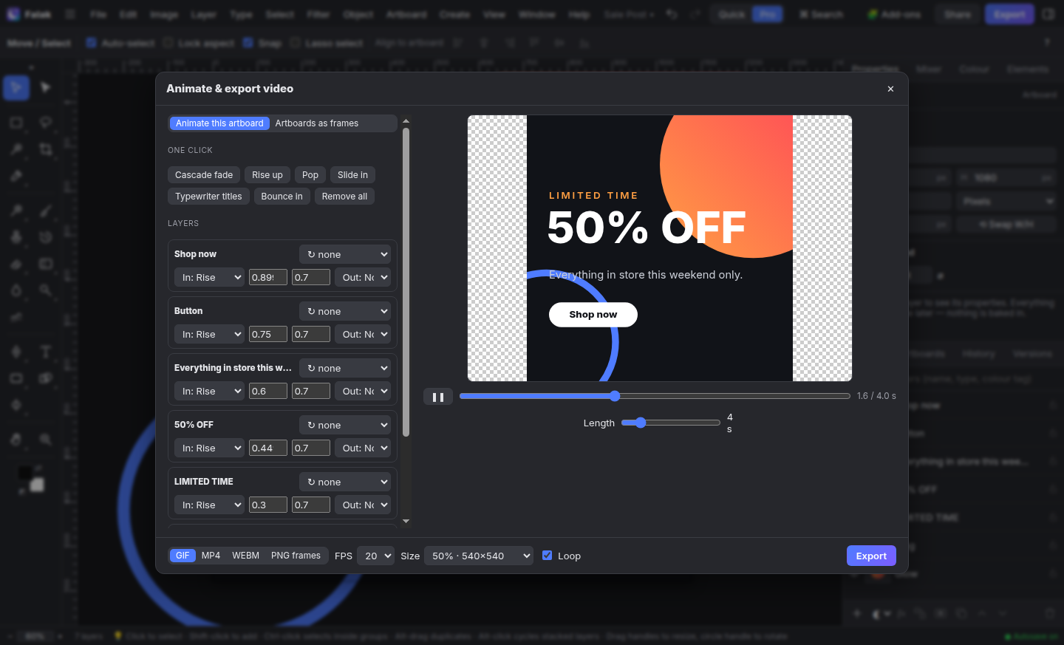Apply the Slide in preset
This screenshot has height=645, width=1064.
point(352,175)
